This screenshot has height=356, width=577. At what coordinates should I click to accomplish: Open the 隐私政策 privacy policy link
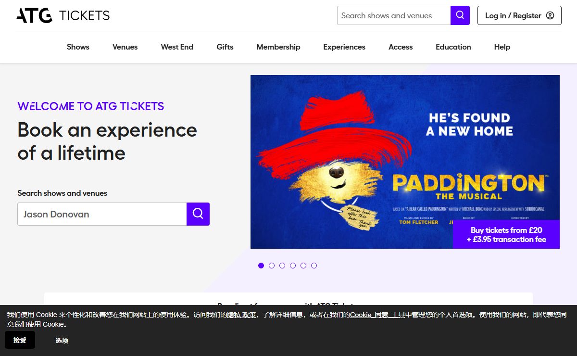coord(241,315)
